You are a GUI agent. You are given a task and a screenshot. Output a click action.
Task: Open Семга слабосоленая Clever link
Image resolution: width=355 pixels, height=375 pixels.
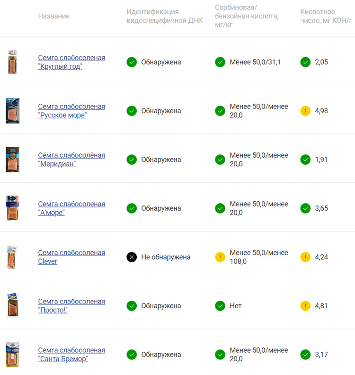pos(71,257)
